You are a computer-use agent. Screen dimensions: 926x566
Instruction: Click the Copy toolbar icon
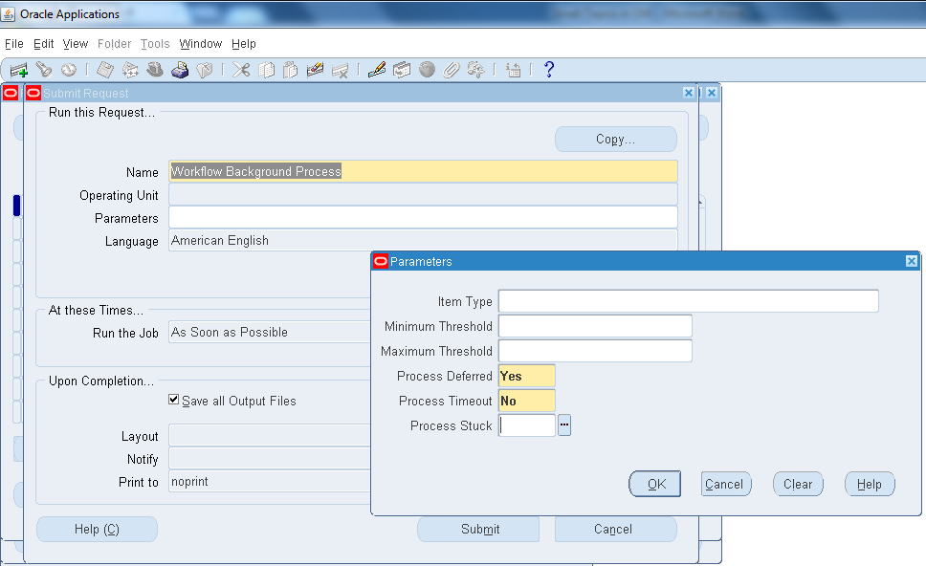click(x=266, y=70)
